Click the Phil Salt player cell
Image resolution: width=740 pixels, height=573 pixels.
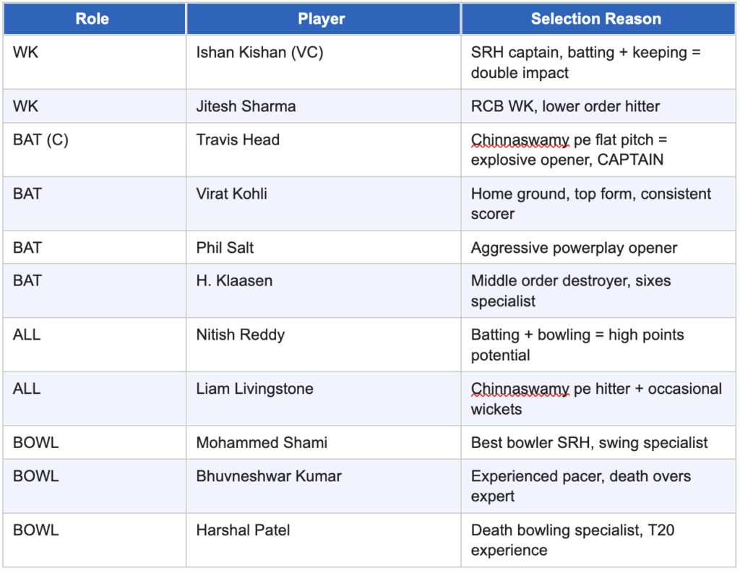pos(323,247)
